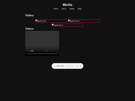Open the Sports Car 2 image
135x101 pixels.
[84, 21]
